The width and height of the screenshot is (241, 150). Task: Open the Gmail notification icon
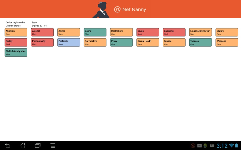pos(200,146)
